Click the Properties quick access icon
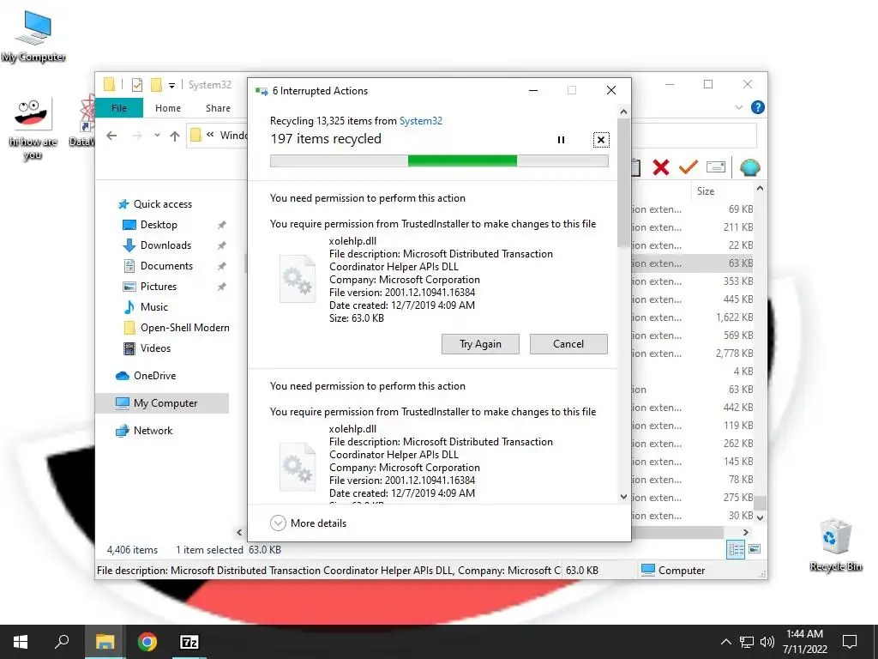 [x=136, y=85]
